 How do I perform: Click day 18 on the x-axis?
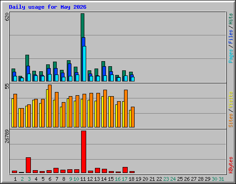[x=131, y=179]
